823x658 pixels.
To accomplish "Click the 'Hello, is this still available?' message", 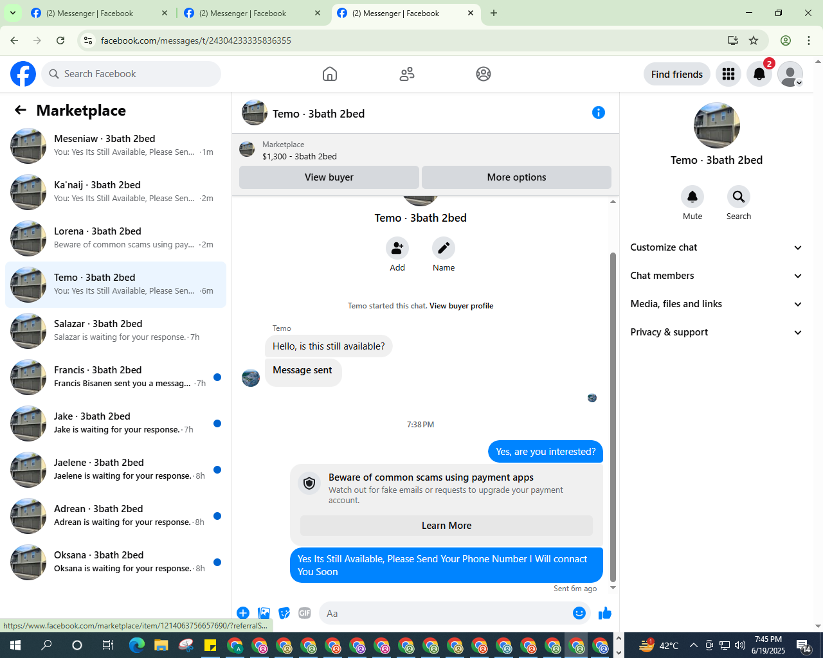I will pyautogui.click(x=329, y=346).
